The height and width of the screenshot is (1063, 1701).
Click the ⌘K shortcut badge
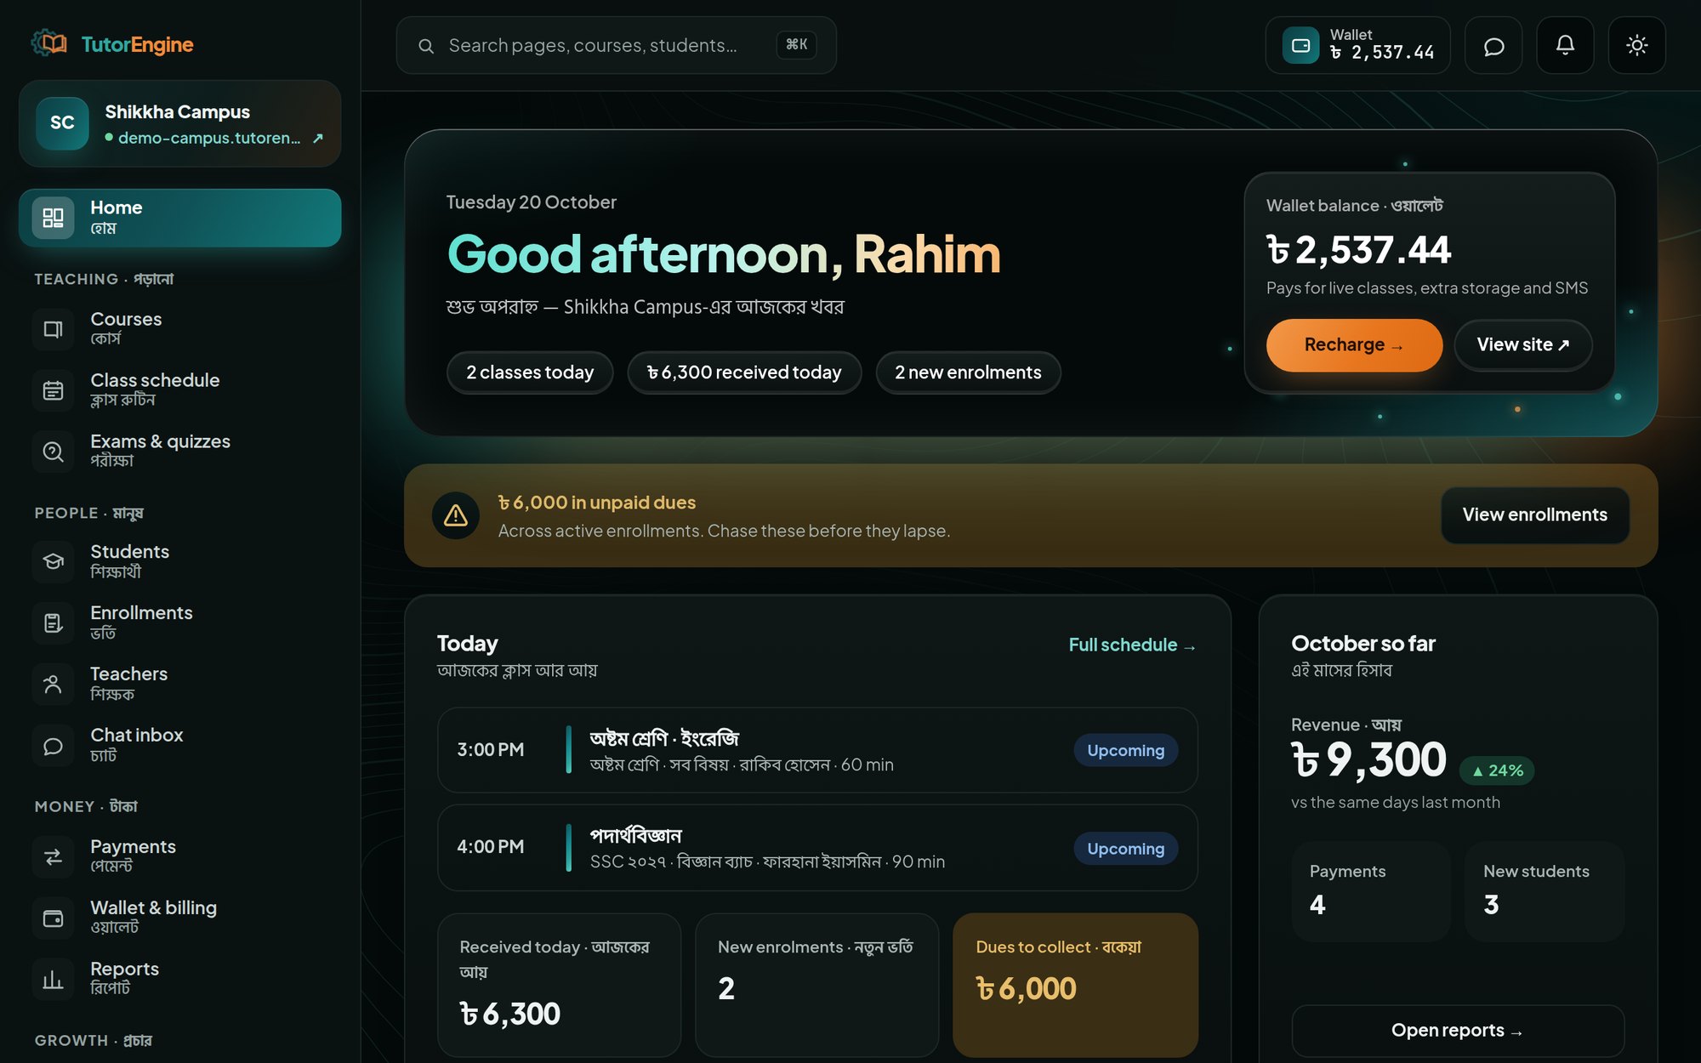[x=797, y=45]
